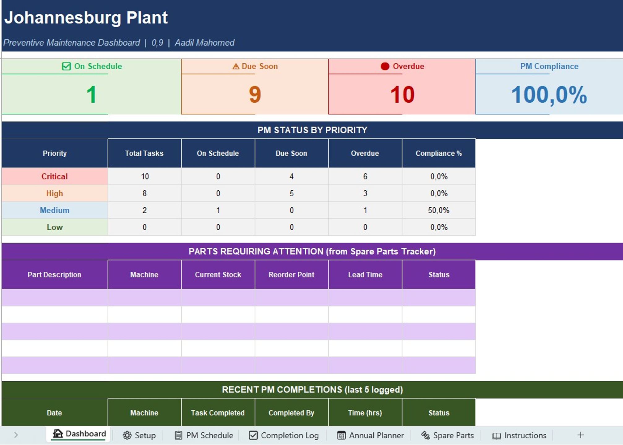Select the Critical priority cell
The width and height of the screenshot is (623, 445).
tap(55, 176)
